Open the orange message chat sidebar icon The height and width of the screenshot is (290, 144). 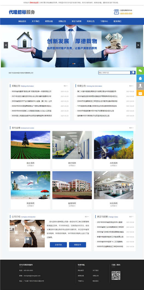[x=140, y=93]
